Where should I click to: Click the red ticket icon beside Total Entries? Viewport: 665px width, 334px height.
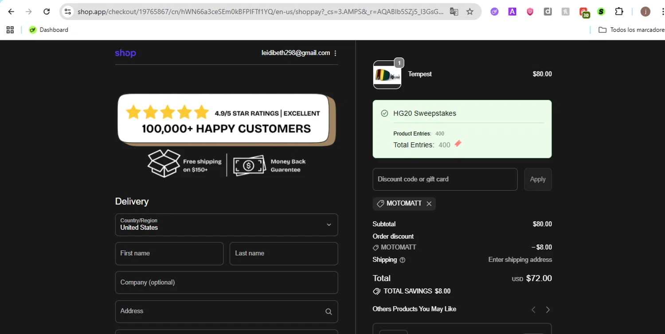458,143
